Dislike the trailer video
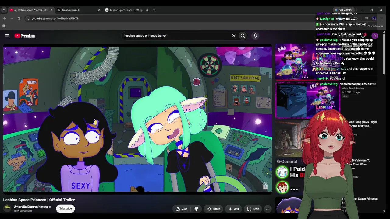 click(197, 209)
